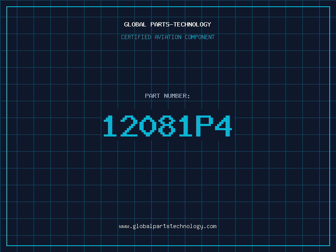Click "CERTIFIED AVIATION COMPONENT" subtitle
The height and width of the screenshot is (252, 336).
point(168,37)
